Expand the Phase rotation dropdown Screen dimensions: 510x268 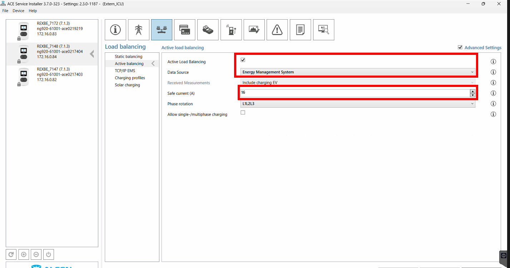pyautogui.click(x=358, y=104)
